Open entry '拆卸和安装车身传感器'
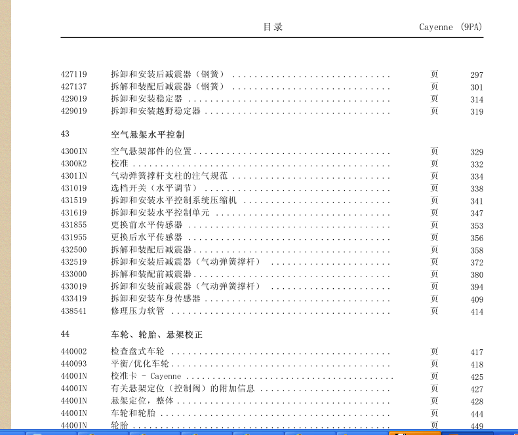The image size is (518, 435). (x=155, y=298)
